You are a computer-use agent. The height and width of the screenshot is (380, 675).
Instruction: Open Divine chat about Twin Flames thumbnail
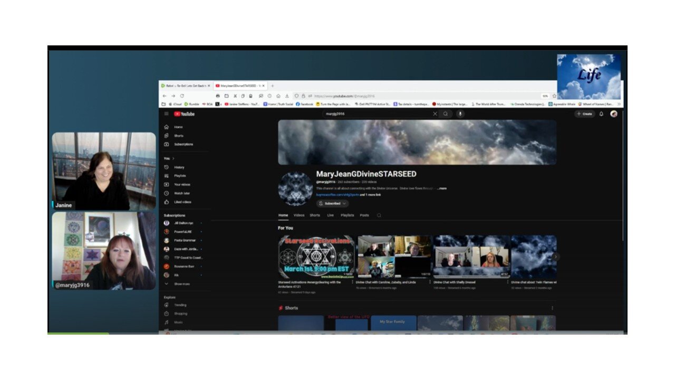point(534,256)
